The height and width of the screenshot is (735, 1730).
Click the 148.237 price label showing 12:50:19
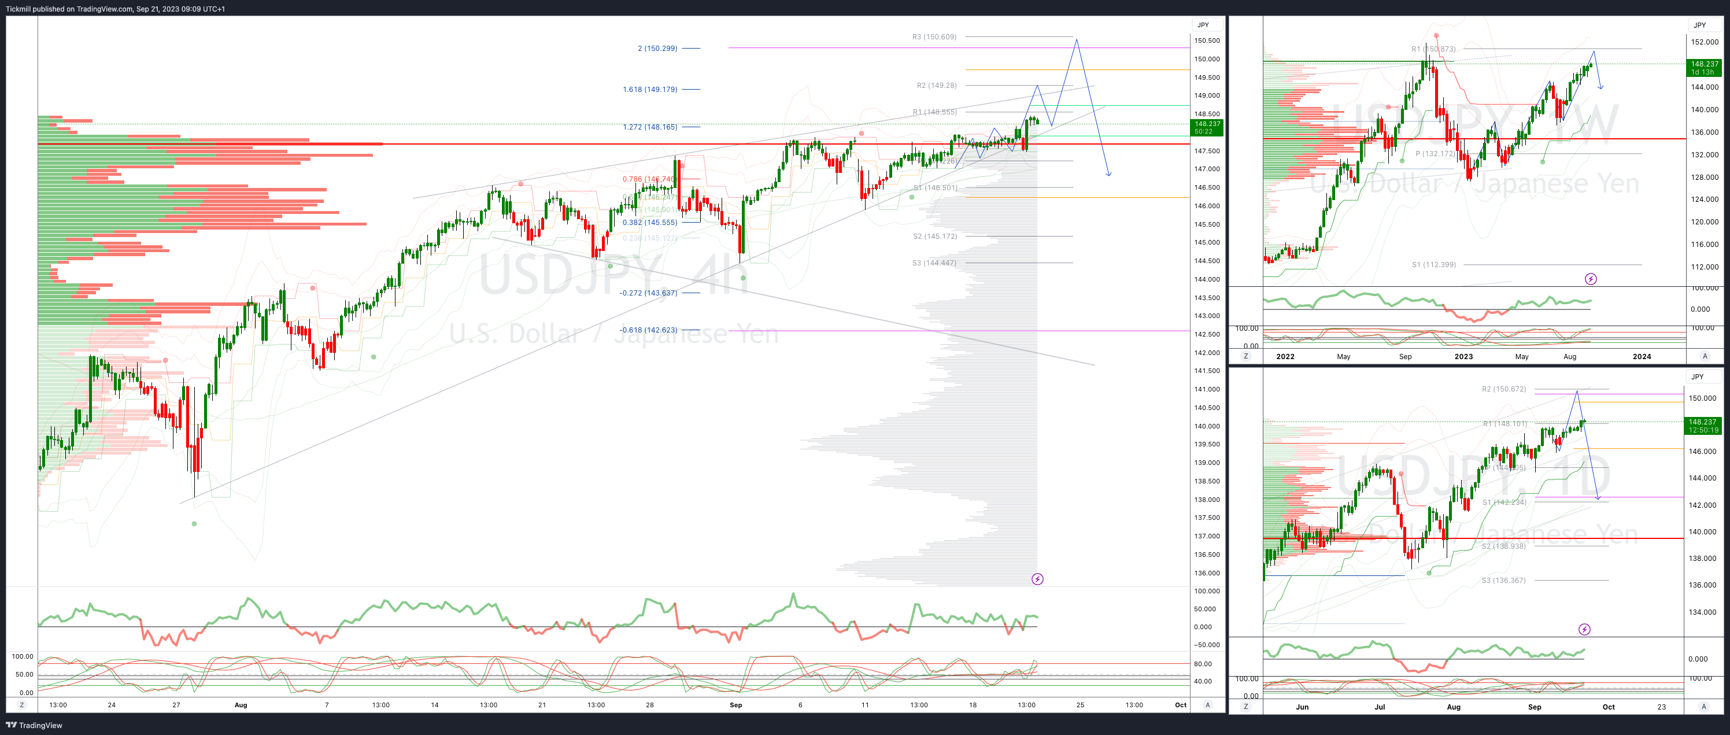(x=1704, y=426)
